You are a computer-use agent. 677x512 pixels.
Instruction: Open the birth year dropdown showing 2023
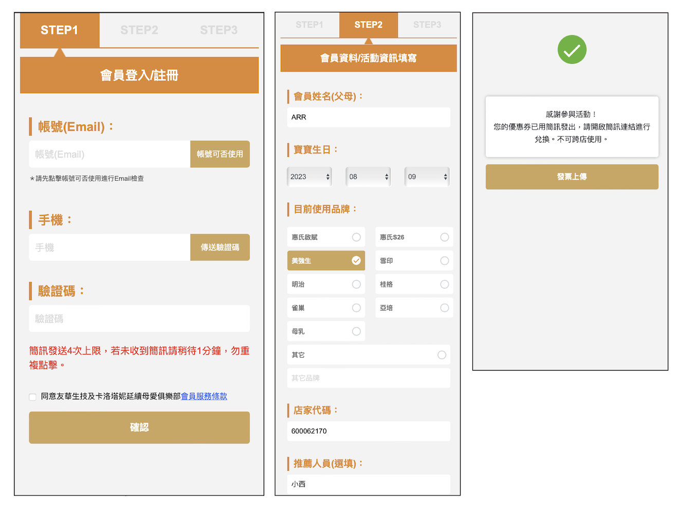tap(309, 177)
